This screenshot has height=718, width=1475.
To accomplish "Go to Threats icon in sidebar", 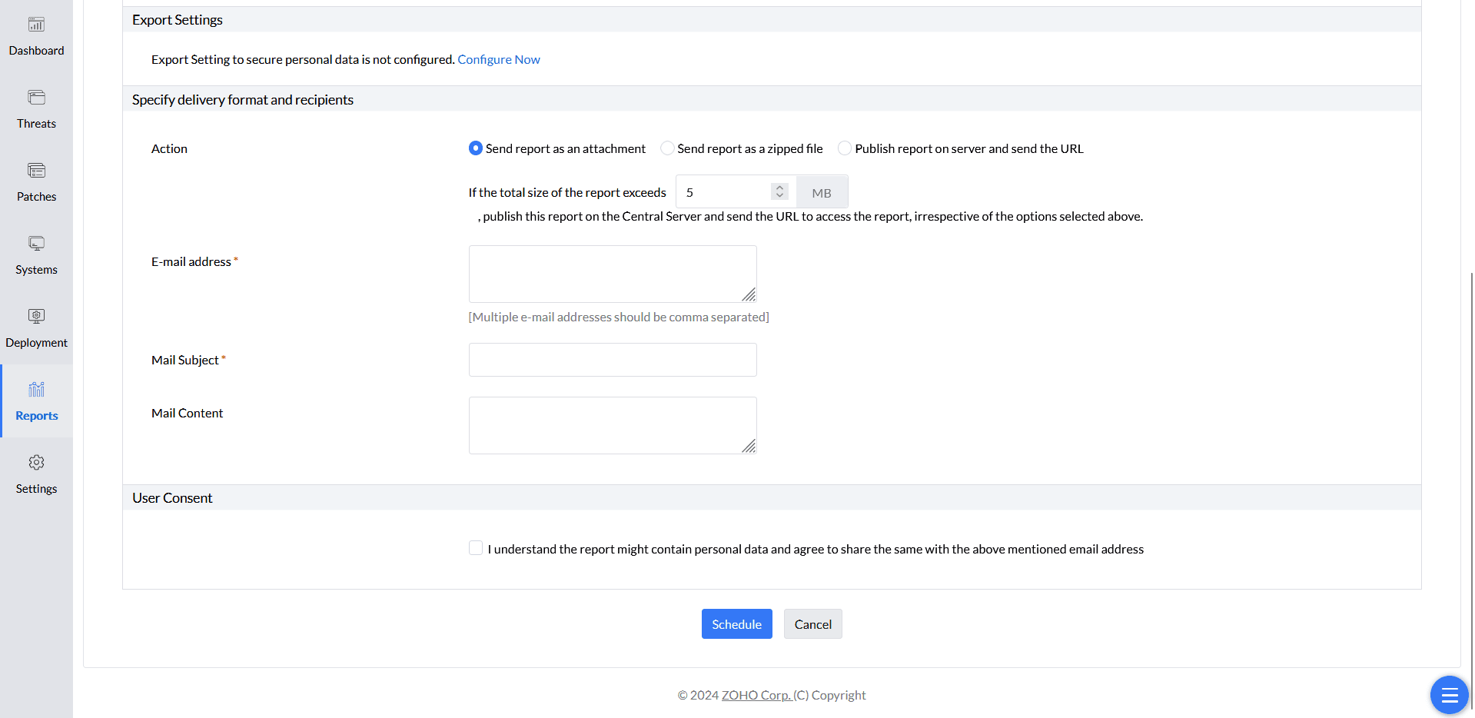I will 36,98.
